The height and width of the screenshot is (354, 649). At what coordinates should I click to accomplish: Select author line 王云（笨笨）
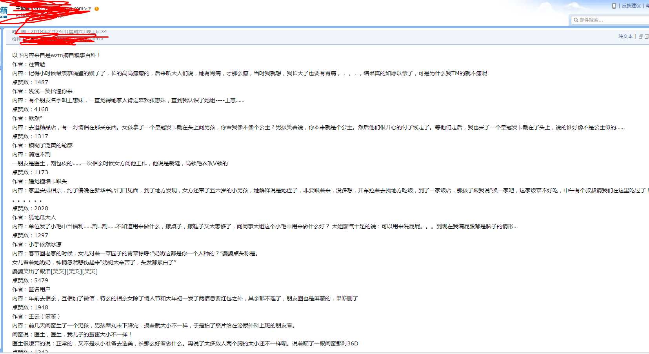pyautogui.click(x=36, y=316)
